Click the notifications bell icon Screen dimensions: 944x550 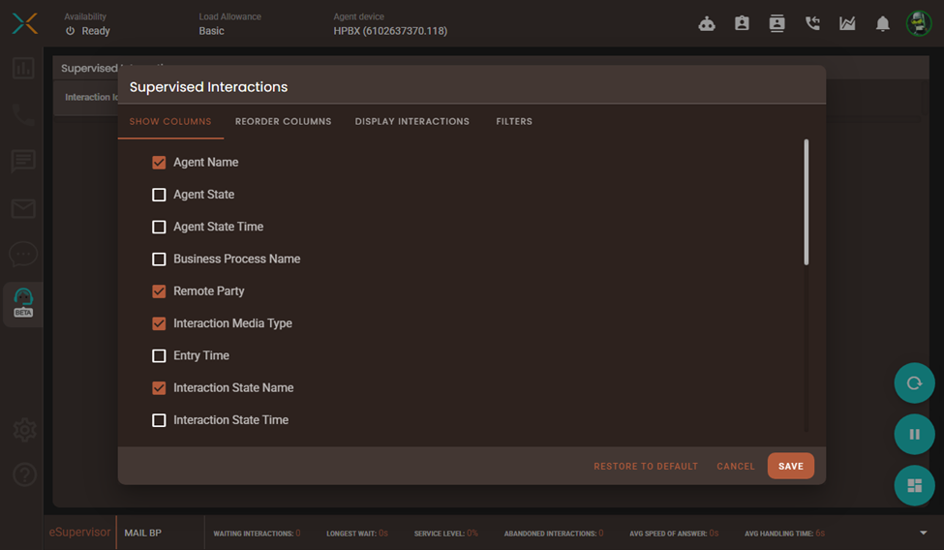tap(882, 24)
